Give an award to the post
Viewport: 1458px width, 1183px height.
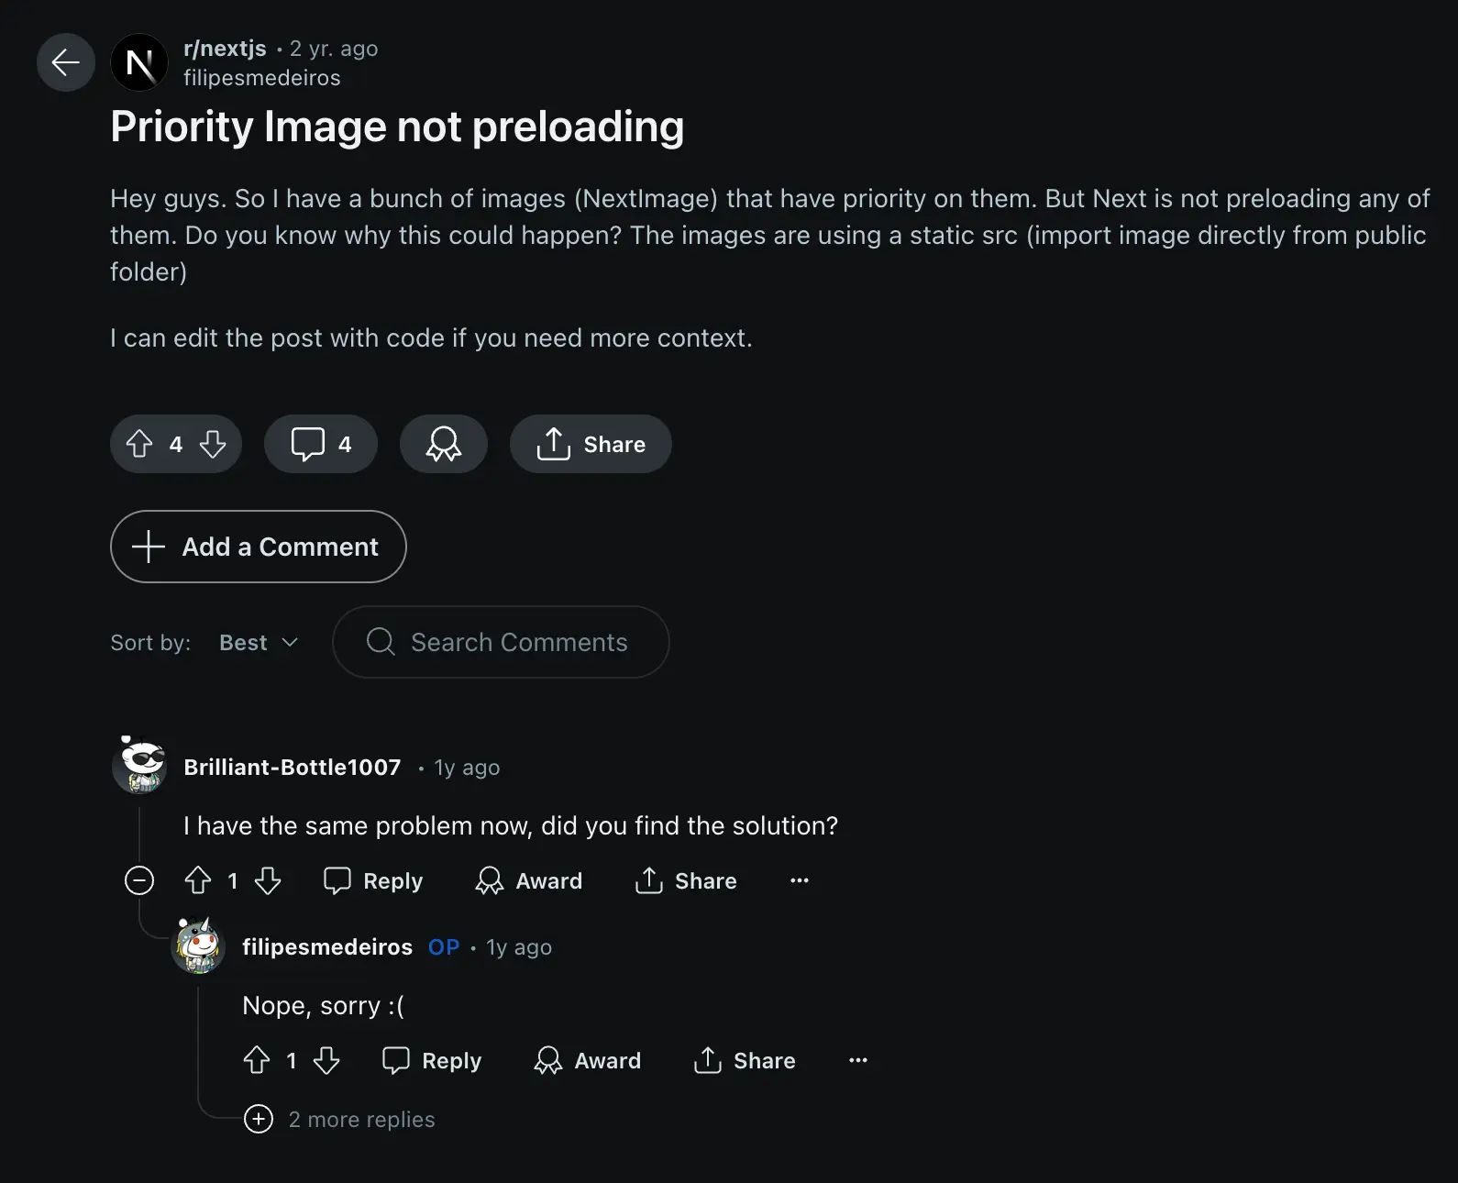coord(443,444)
